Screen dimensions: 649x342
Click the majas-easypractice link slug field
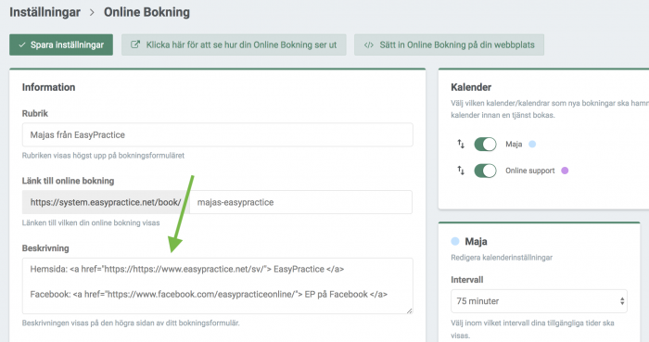[x=301, y=202]
